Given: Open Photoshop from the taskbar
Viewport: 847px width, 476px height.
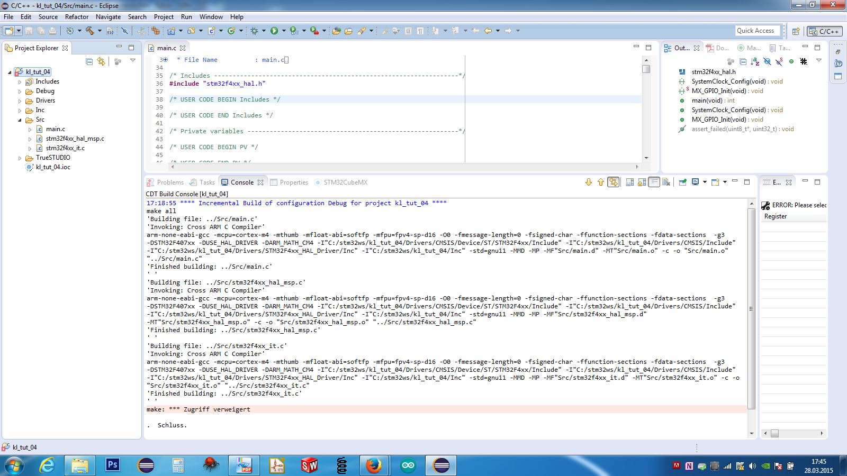Looking at the screenshot, I should [x=113, y=465].
